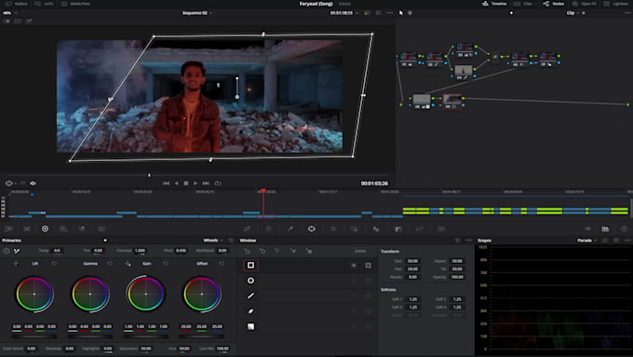Image resolution: width=633 pixels, height=357 pixels.
Task: Click the auto balance icon
Action: (x=7, y=251)
